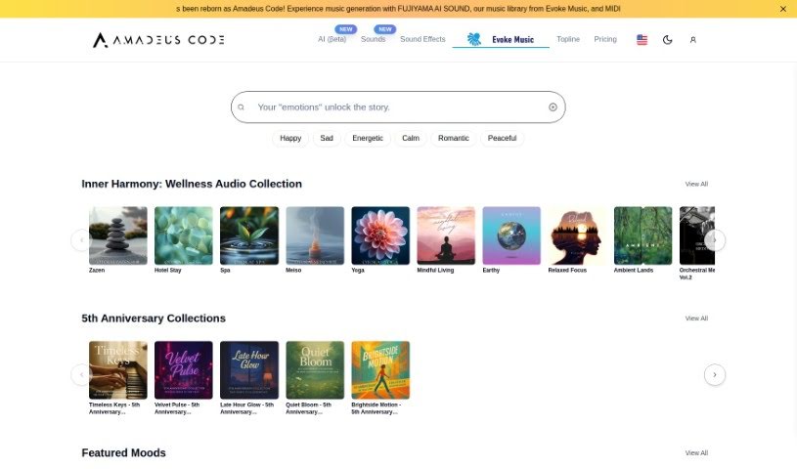Open the Mindful Living album thumbnail
This screenshot has width=797, height=469.
click(x=446, y=235)
